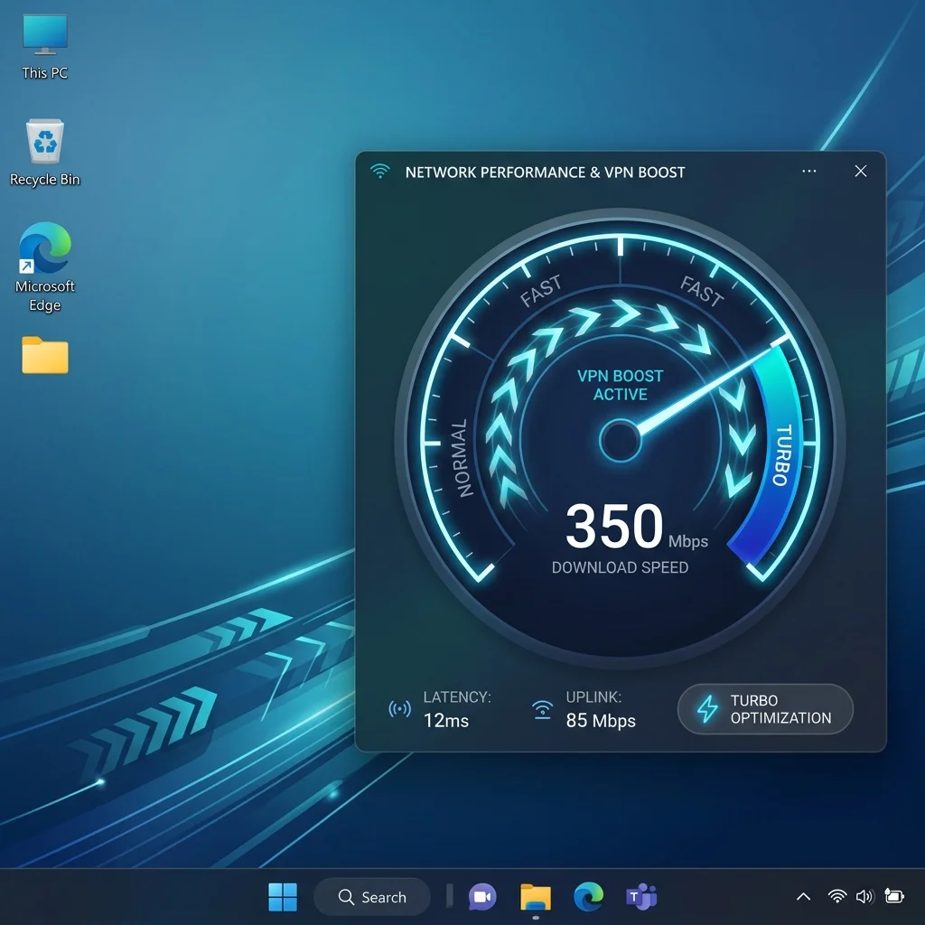Click the DOWNLOAD SPEED label
This screenshot has height=925, width=925.
(x=620, y=567)
